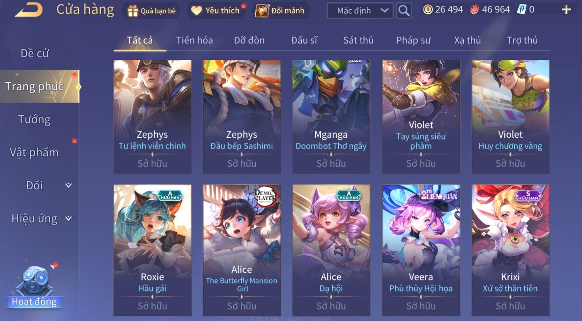This screenshot has width=582, height=321.
Task: Click the gold coin balance icon
Action: click(x=428, y=10)
